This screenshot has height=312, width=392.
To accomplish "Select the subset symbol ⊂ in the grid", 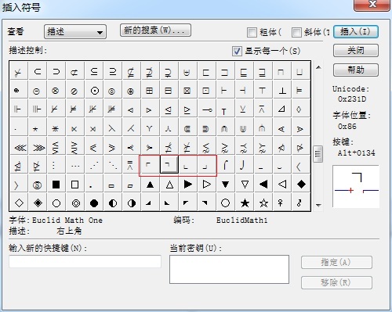I will (38, 71).
